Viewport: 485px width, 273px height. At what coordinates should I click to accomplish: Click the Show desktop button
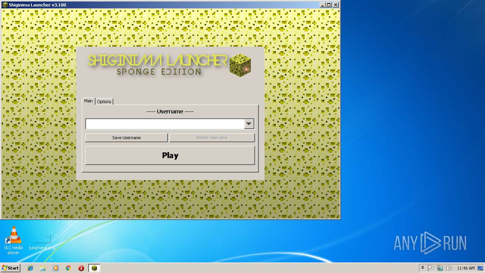click(x=480, y=268)
